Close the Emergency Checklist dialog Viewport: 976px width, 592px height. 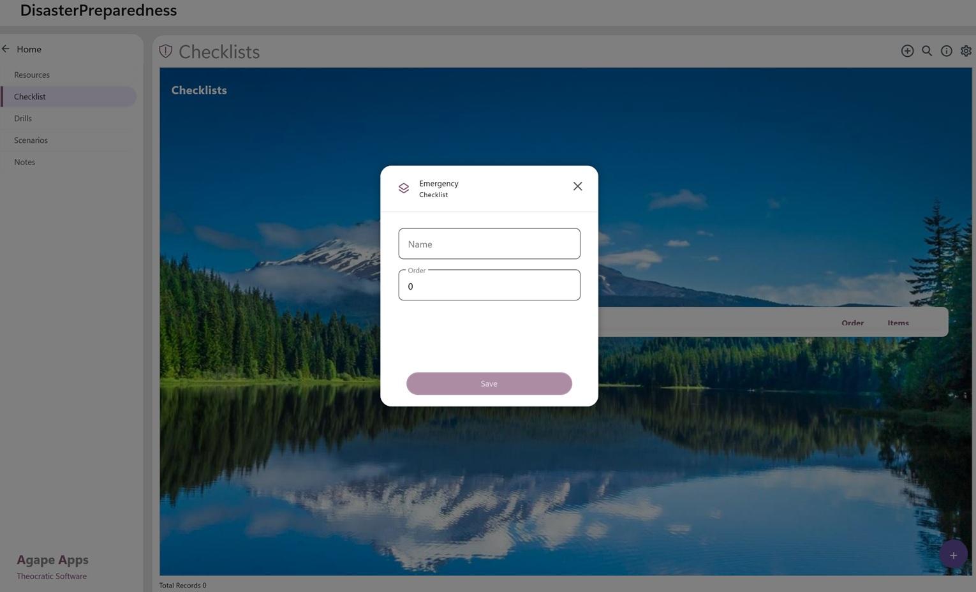click(x=577, y=186)
